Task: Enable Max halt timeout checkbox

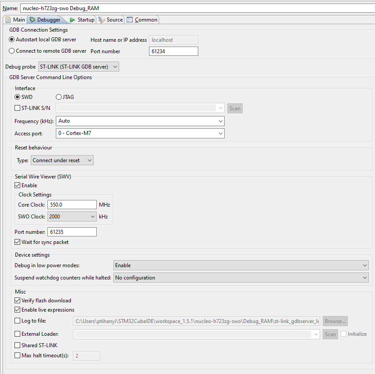Action: [x=17, y=356]
